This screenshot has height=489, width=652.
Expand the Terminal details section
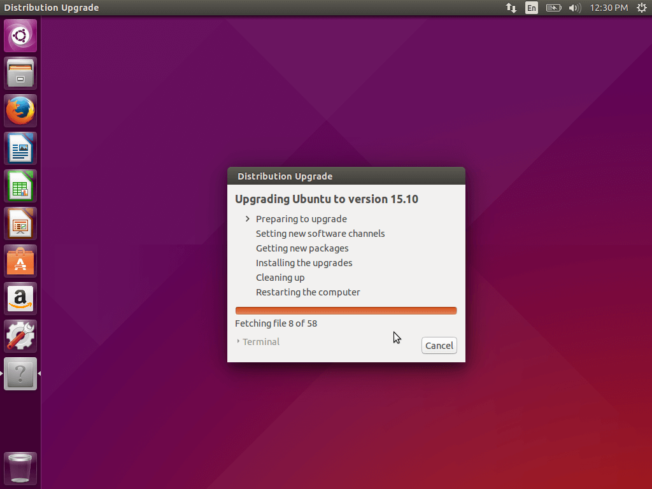[x=259, y=342]
